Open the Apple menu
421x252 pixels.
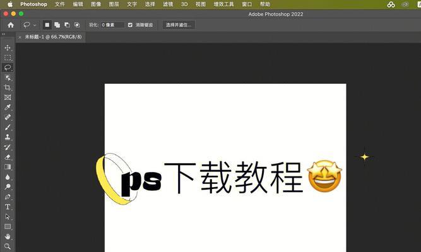click(10, 4)
